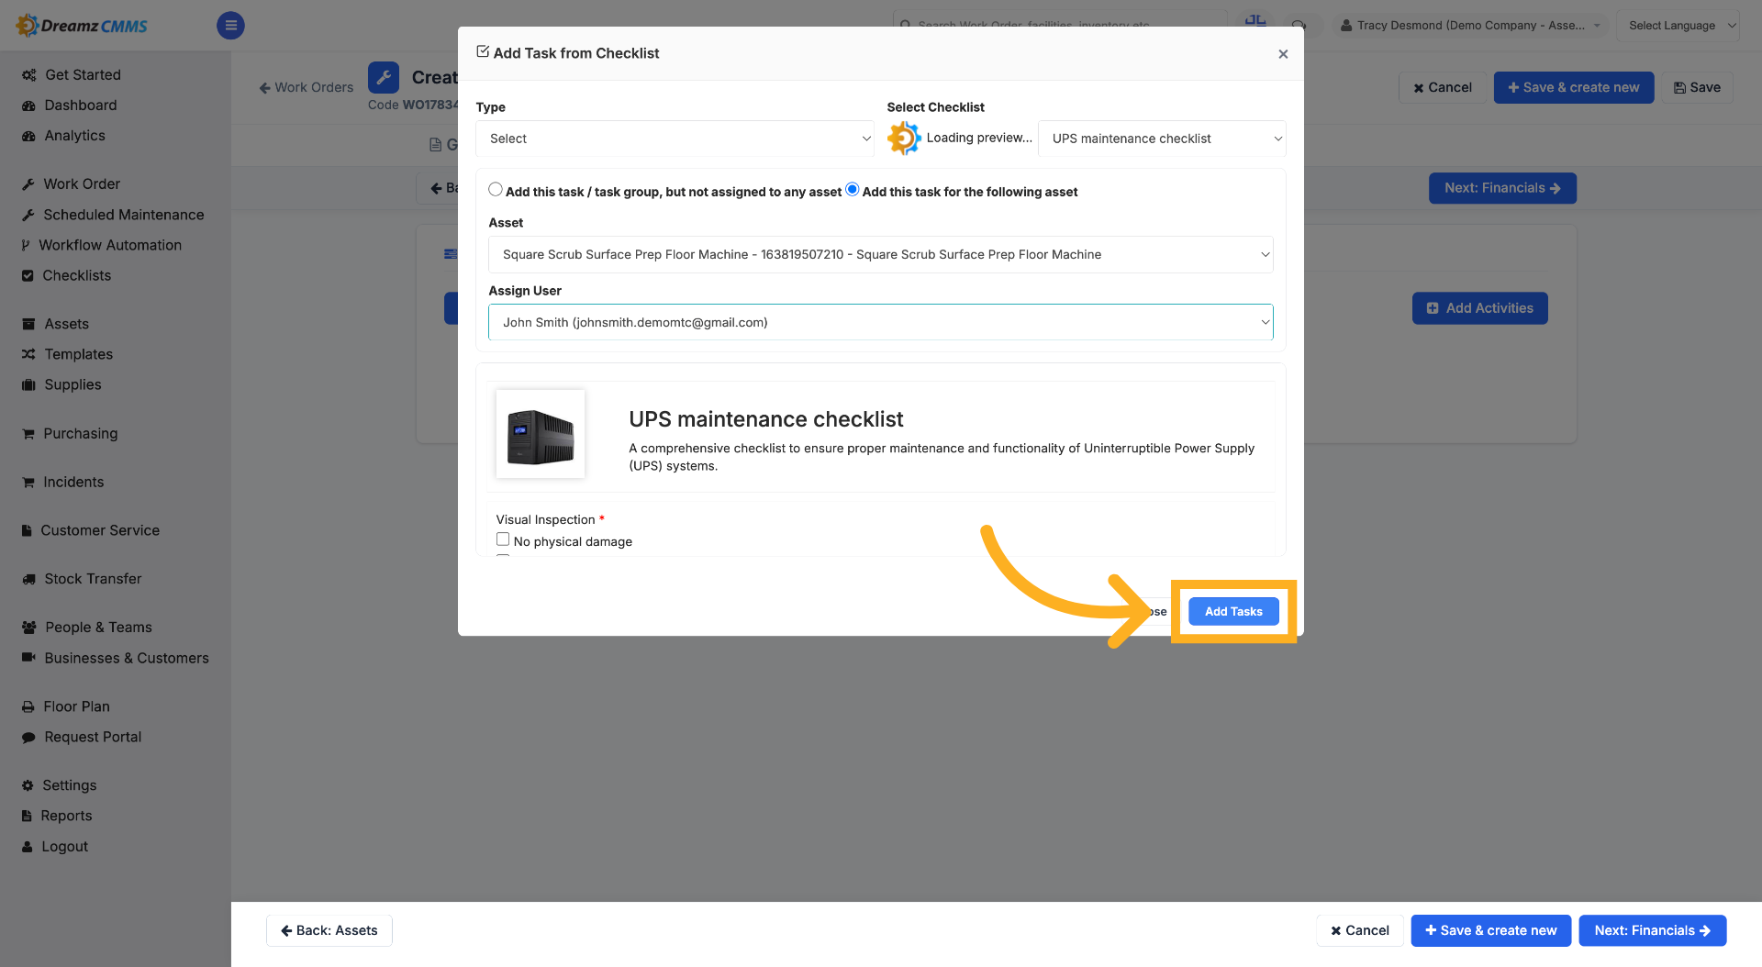Open Scheduled Maintenance in the sidebar
1762x967 pixels.
point(124,215)
